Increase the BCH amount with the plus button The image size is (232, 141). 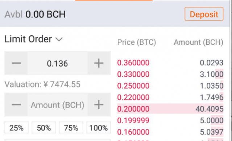click(99, 104)
